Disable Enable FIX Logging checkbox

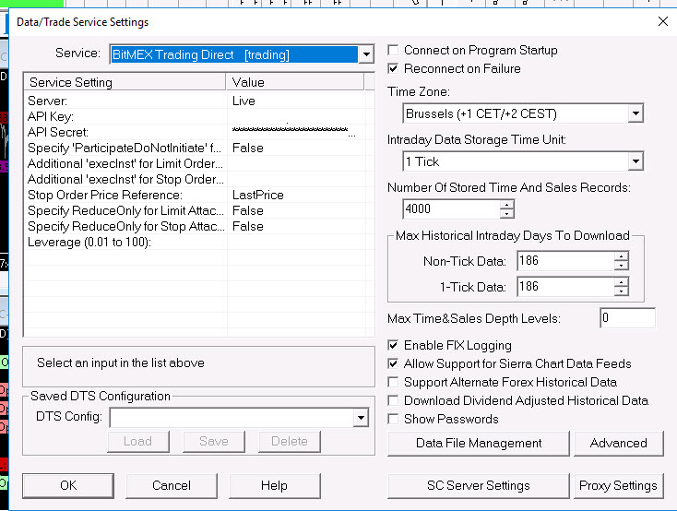[x=393, y=345]
